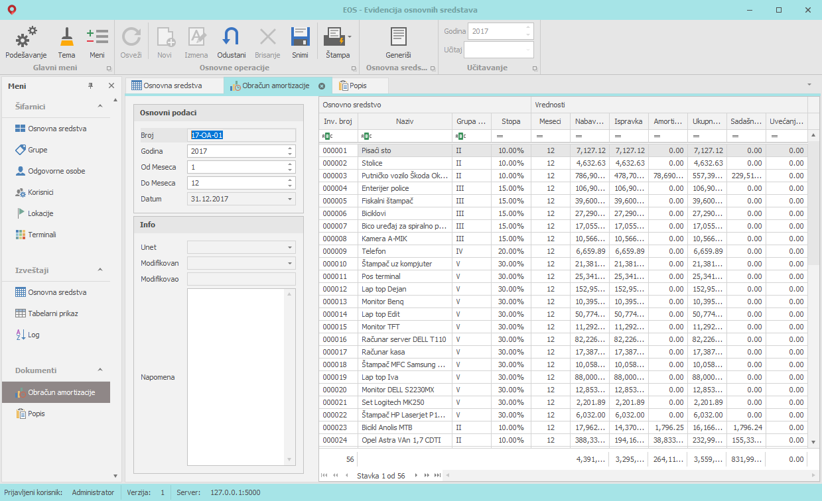Select the Računar server DELL T110 row
This screenshot has width=822, height=501.
[x=563, y=339]
